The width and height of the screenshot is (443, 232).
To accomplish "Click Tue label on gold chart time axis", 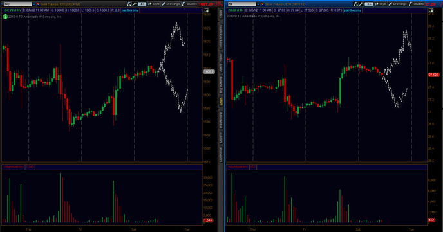I will tap(187, 229).
